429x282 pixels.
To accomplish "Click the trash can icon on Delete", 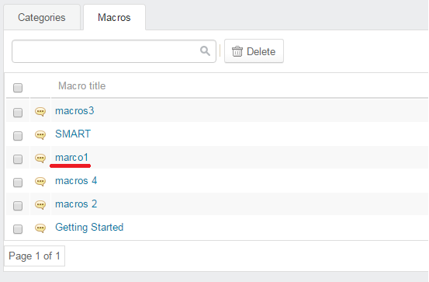I will tap(237, 51).
